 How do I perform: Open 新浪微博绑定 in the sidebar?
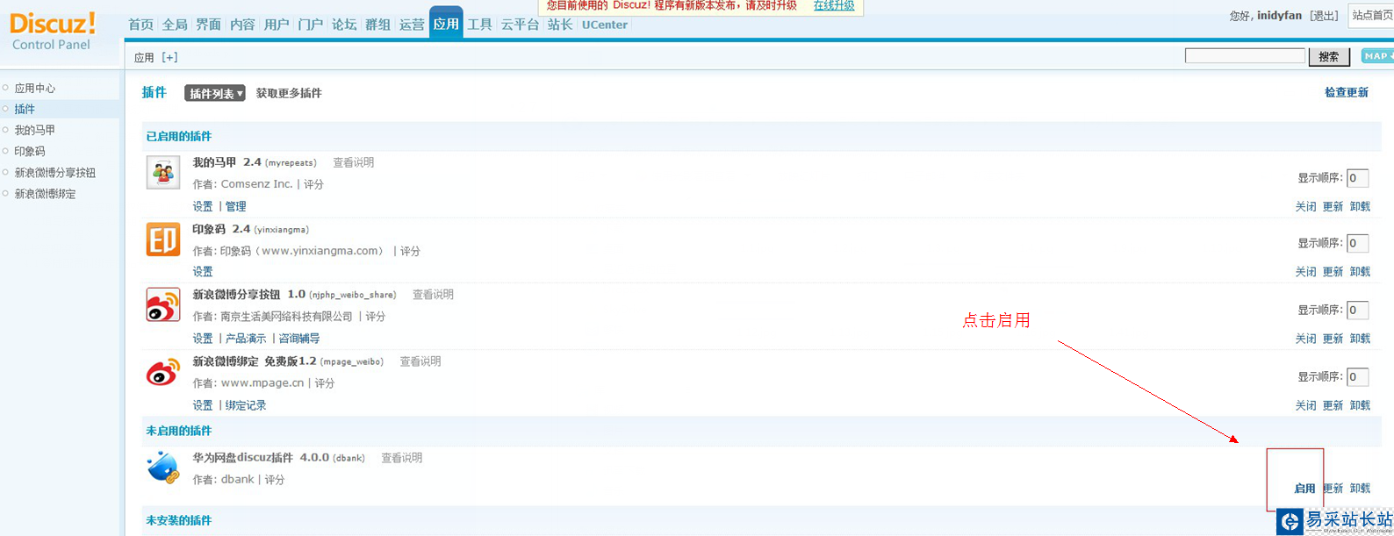pyautogui.click(x=45, y=194)
